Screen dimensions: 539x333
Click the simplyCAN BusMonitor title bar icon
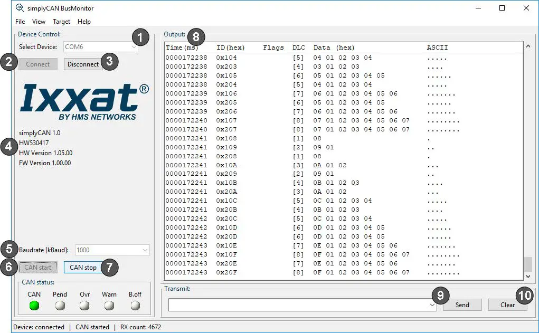[x=20, y=7]
